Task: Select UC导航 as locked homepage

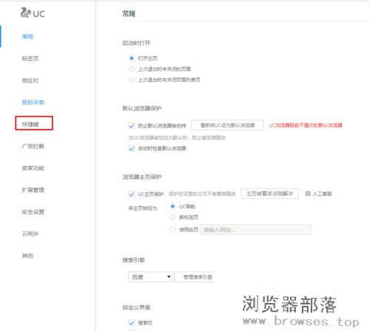Action: [x=173, y=206]
